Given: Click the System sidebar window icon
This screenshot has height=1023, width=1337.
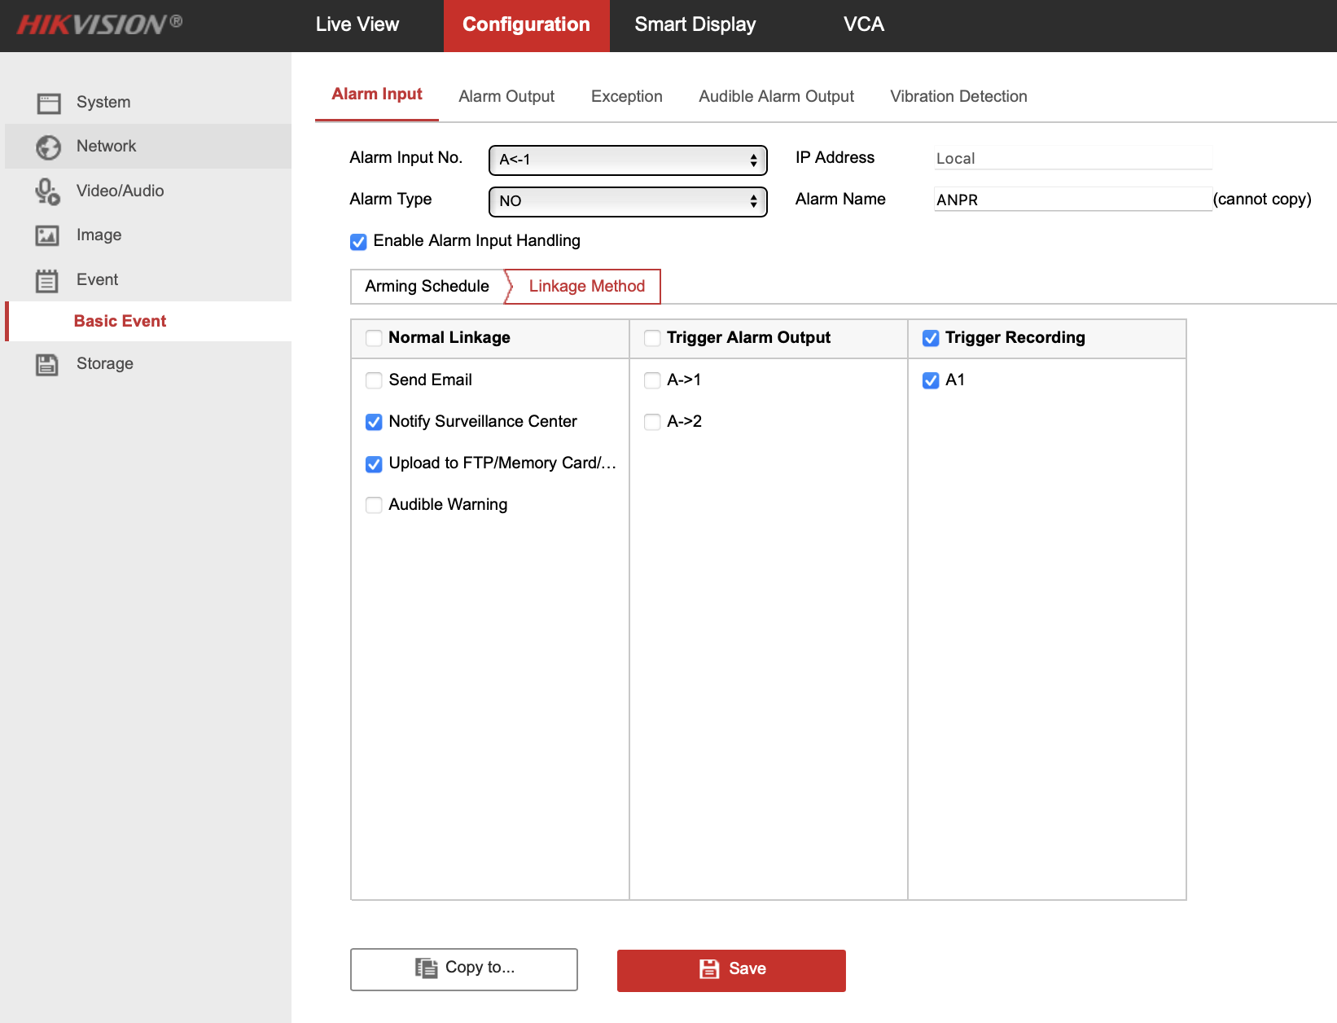Looking at the screenshot, I should pyautogui.click(x=49, y=103).
